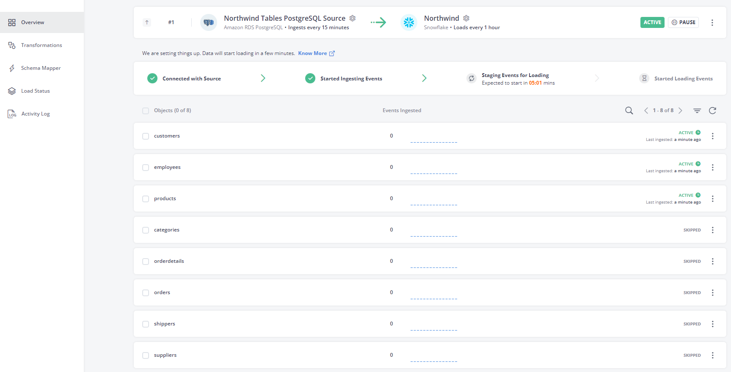Click ACTIVE status label on employees row
The height and width of the screenshot is (372, 731).
686,164
